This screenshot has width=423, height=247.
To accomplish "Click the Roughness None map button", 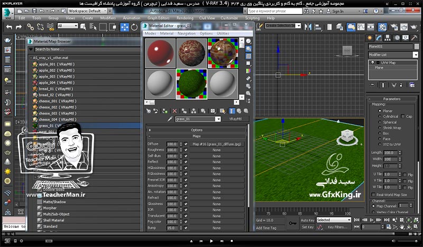I will coord(217,150).
